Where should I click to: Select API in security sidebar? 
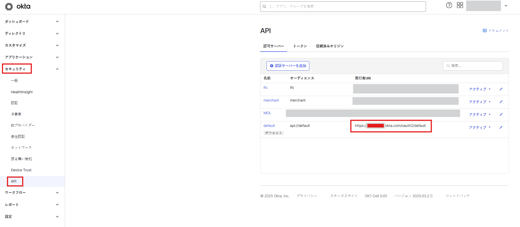coord(14,181)
